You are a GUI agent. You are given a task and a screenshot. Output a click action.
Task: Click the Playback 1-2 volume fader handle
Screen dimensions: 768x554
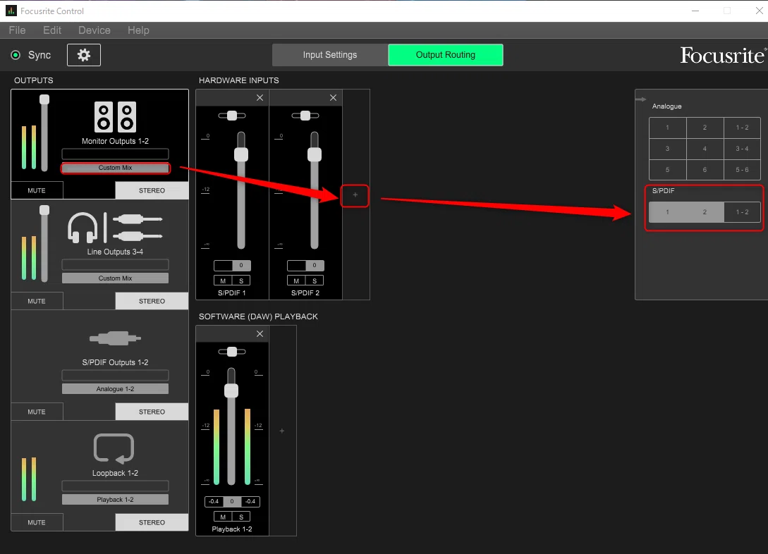pyautogui.click(x=231, y=390)
